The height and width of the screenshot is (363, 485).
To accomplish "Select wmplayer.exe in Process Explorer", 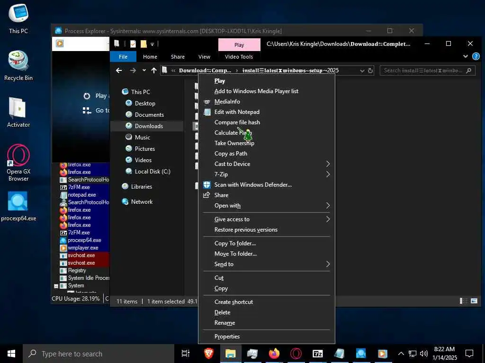I will click(x=83, y=248).
